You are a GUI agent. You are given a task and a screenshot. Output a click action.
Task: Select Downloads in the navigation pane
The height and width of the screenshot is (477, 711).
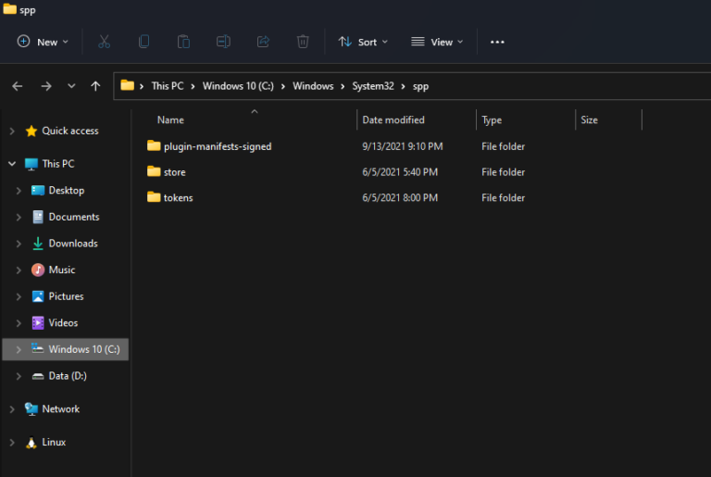pos(72,244)
